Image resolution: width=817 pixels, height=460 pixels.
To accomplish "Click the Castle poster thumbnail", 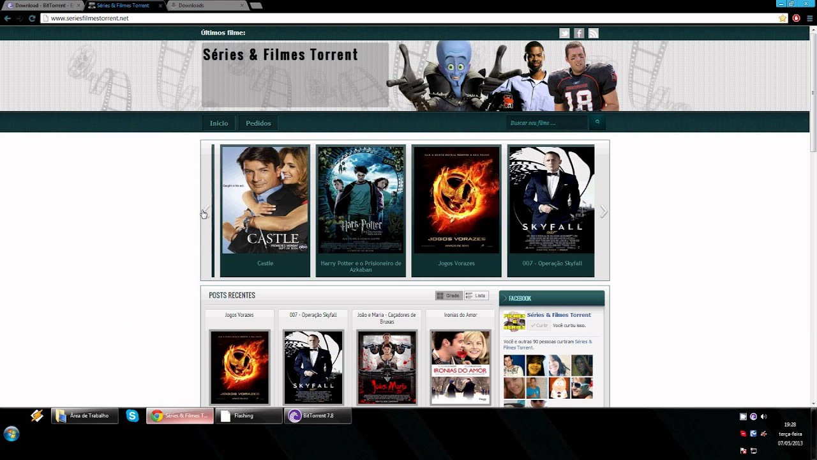I will (x=265, y=199).
